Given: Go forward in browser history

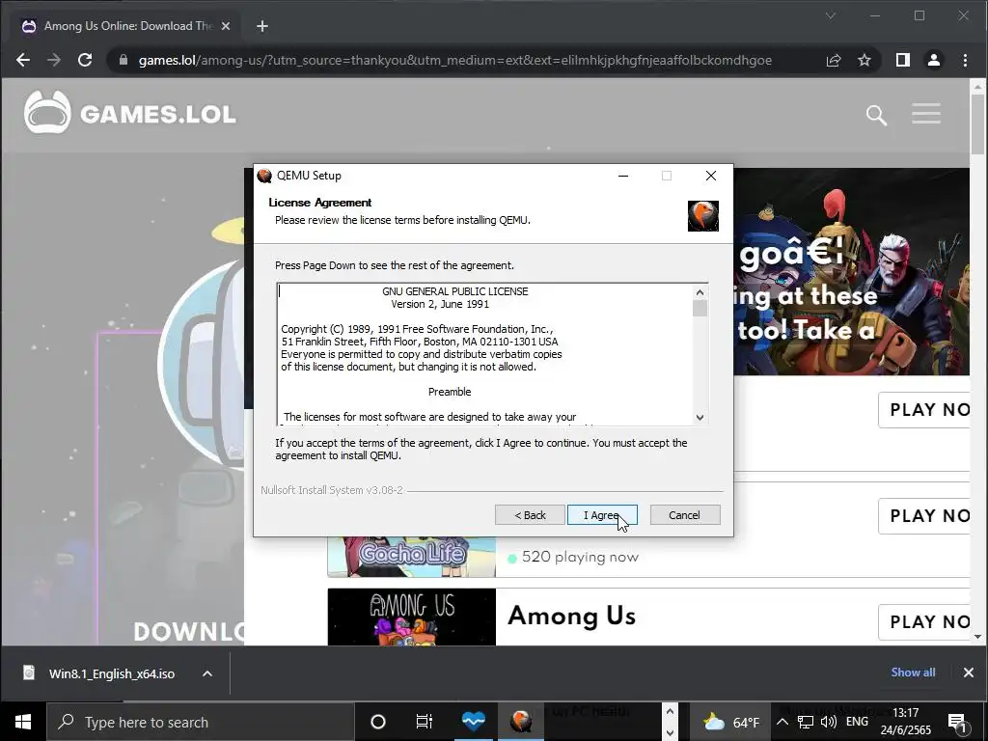Looking at the screenshot, I should 54,60.
